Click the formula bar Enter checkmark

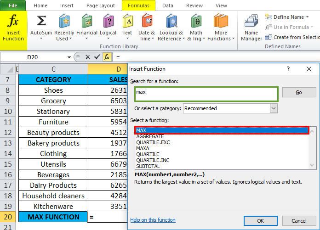(97, 57)
